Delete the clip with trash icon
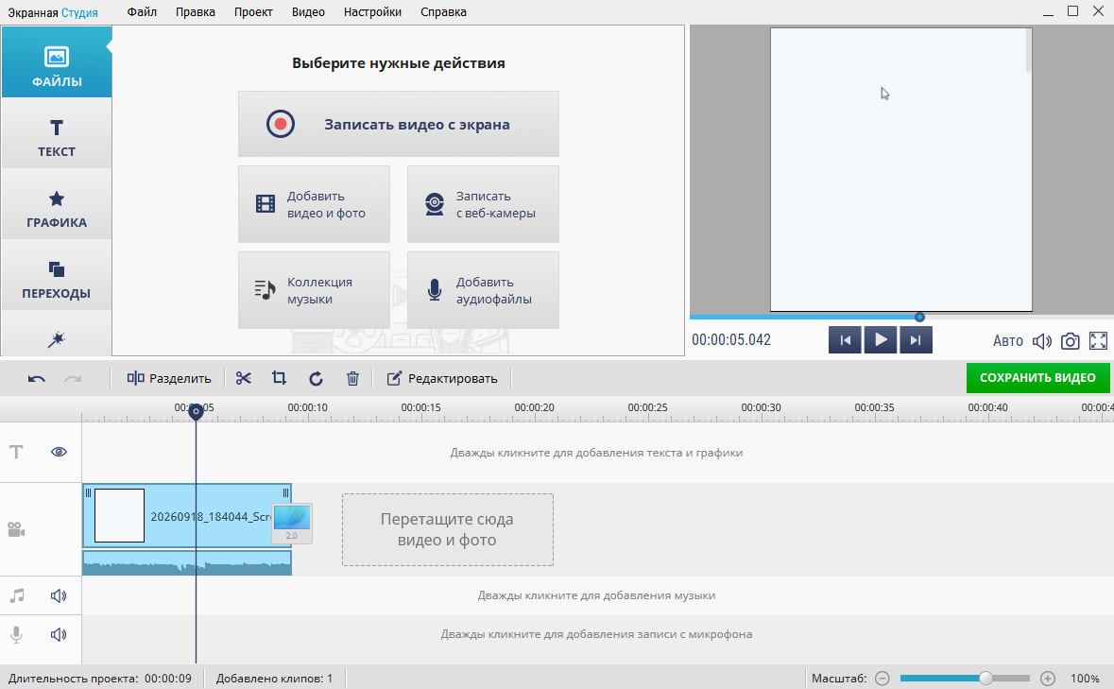Screen dimensions: 1114x689 (352, 379)
